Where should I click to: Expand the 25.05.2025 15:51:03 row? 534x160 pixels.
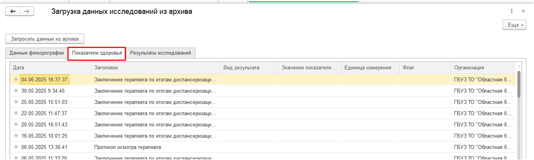coord(16,102)
